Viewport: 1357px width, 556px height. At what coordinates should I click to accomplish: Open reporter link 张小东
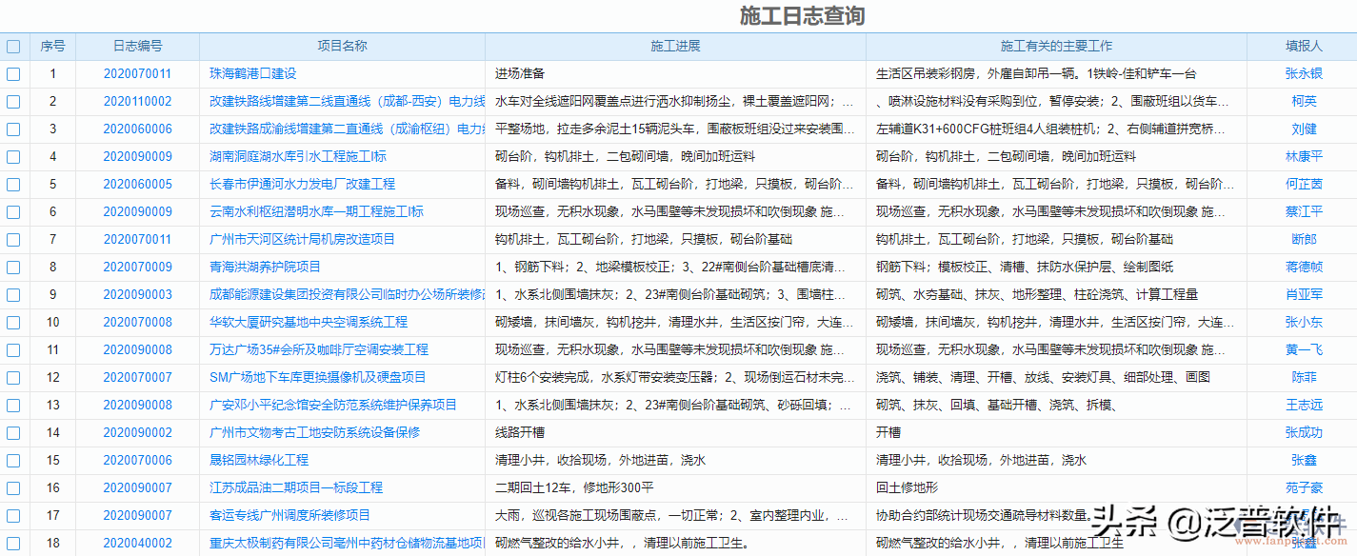[x=1304, y=322]
